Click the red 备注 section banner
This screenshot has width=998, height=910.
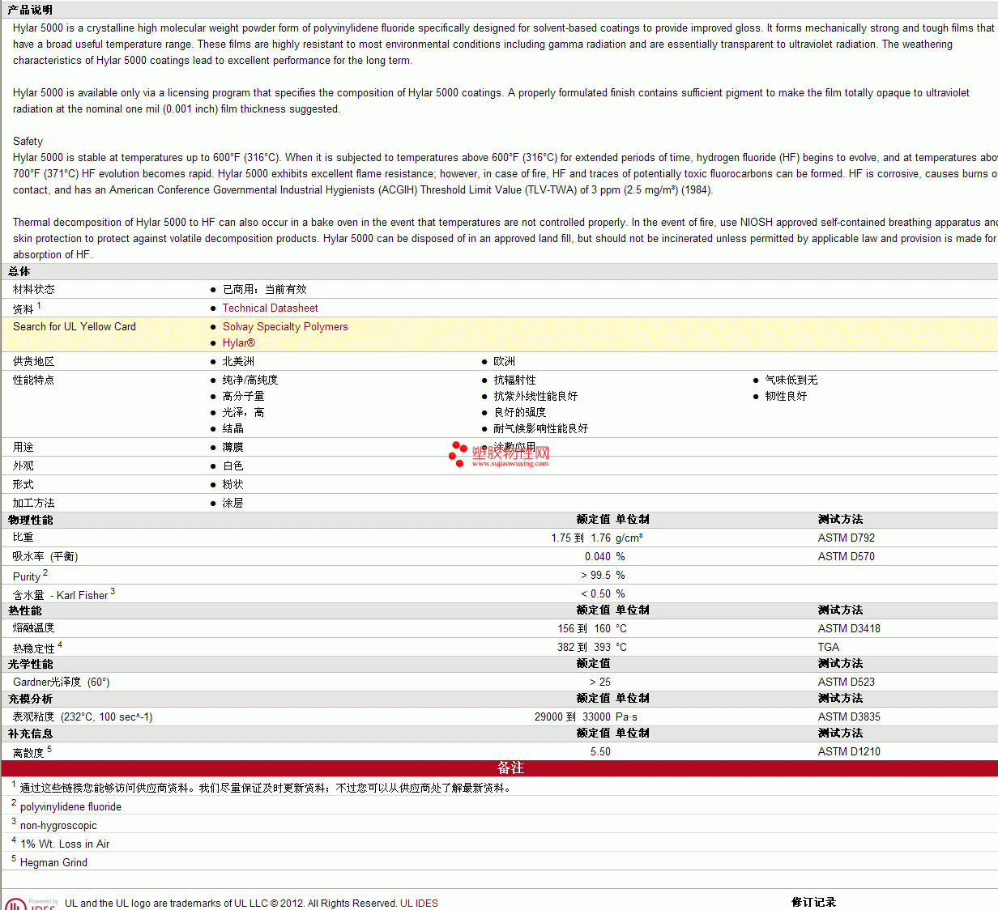(x=500, y=768)
